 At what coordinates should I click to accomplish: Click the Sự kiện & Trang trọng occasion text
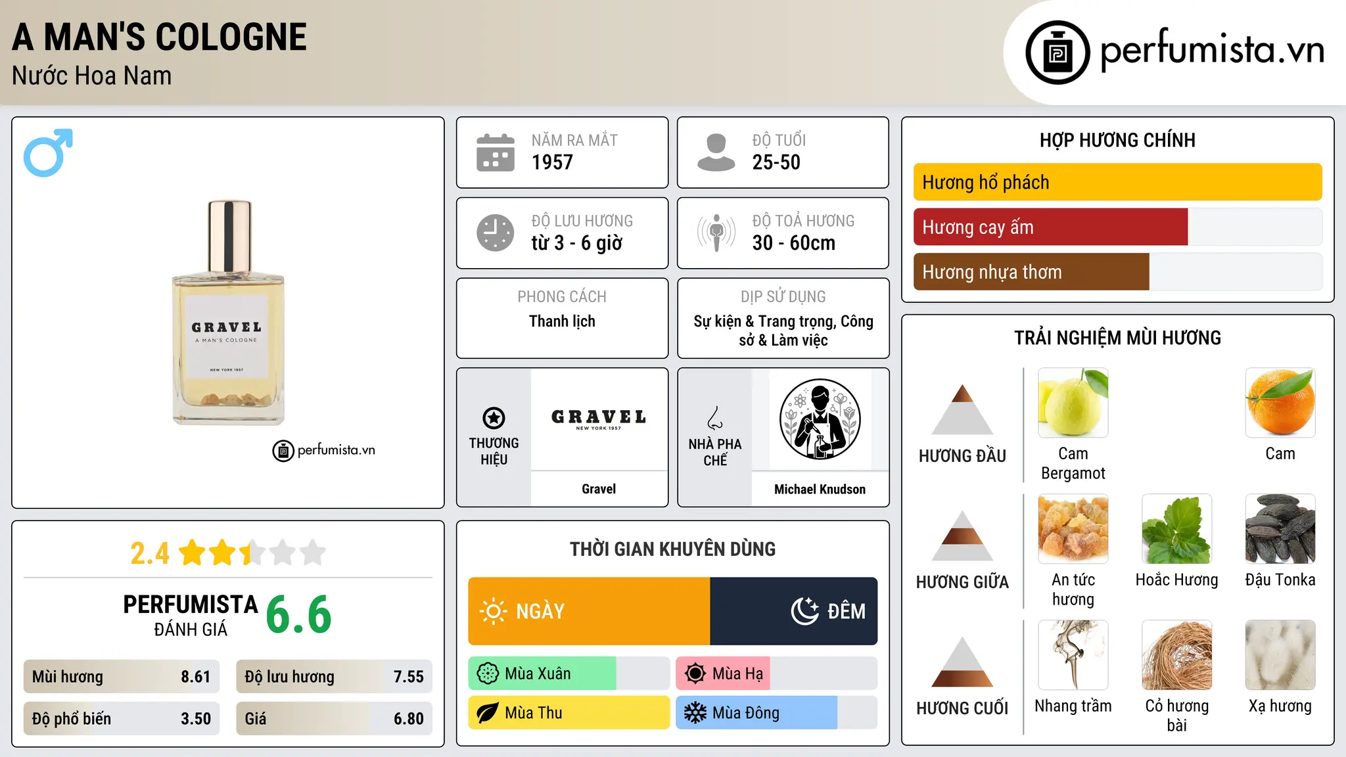pyautogui.click(x=783, y=331)
